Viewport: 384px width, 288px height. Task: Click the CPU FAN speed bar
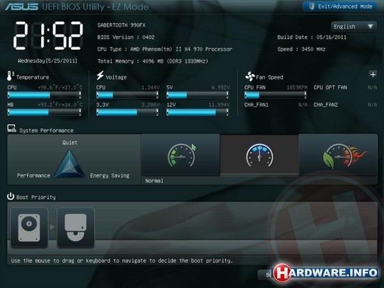[x=275, y=95]
